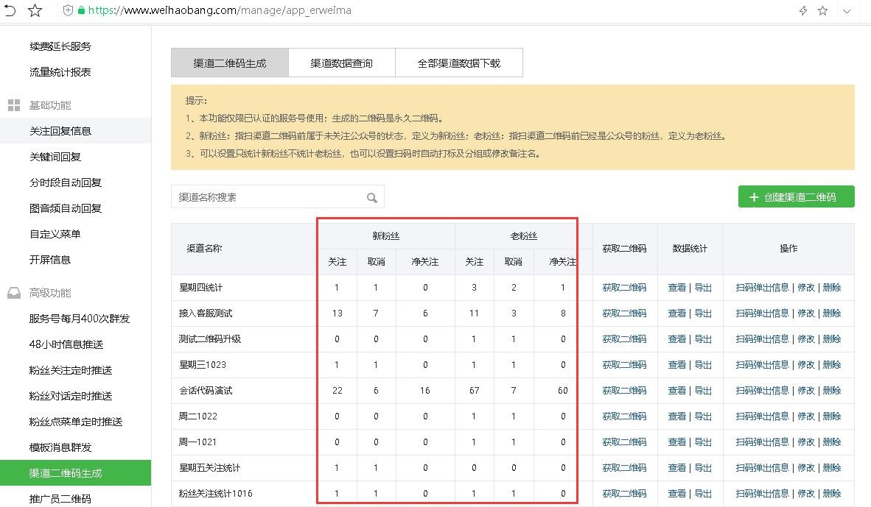
Task: Click the magnifier search icon in channel search
Action: [371, 197]
